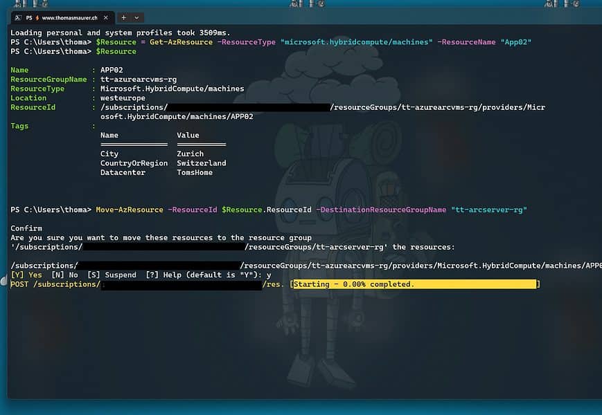Click the TomsHome tag value

coord(195,172)
